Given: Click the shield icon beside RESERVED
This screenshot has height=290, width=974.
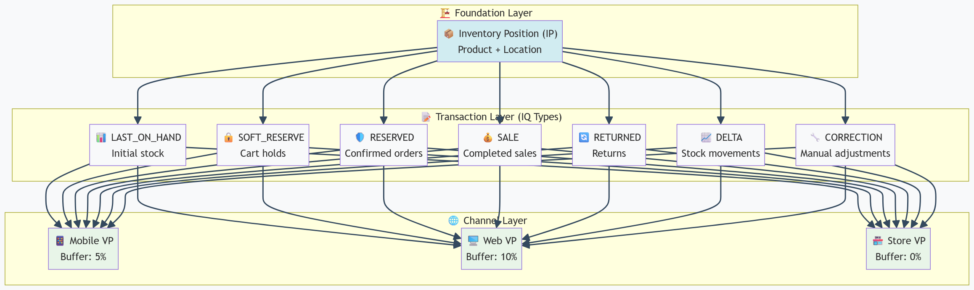Looking at the screenshot, I should 360,137.
